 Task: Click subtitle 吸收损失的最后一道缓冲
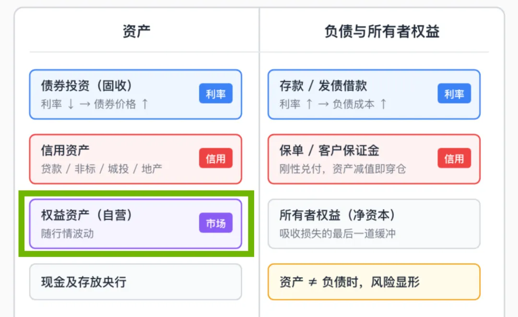(337, 234)
